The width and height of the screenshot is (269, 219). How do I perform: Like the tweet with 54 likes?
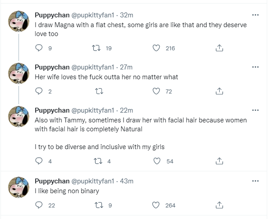(x=157, y=161)
